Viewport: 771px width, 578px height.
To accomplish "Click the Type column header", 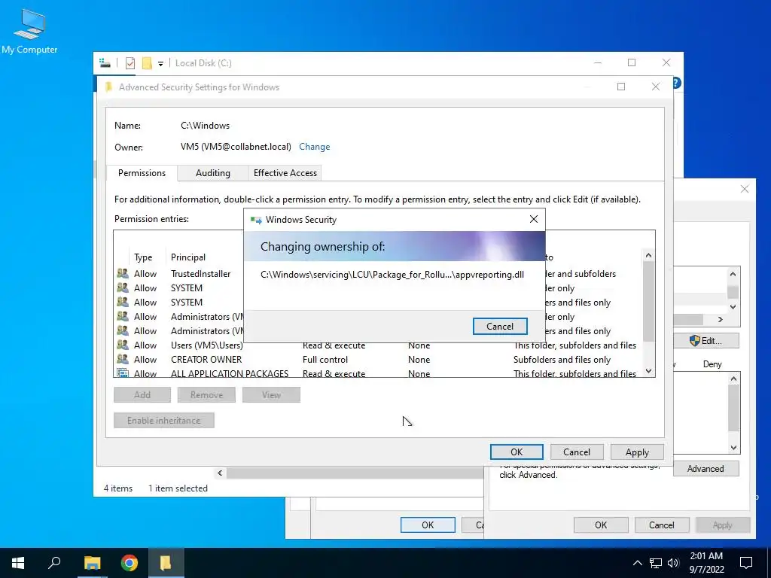I will [143, 257].
